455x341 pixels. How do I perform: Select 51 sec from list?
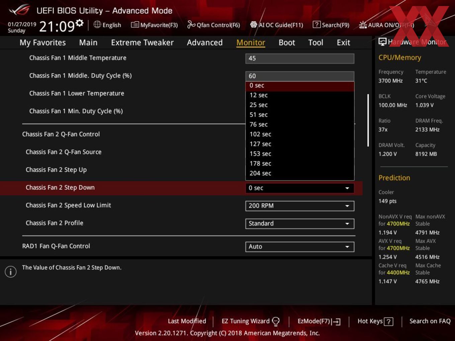point(300,115)
